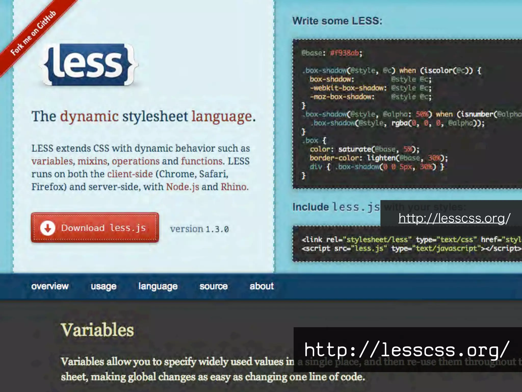Viewport: 522px width, 392px height.
Task: Click the version 1.3.0 text
Action: (x=199, y=229)
